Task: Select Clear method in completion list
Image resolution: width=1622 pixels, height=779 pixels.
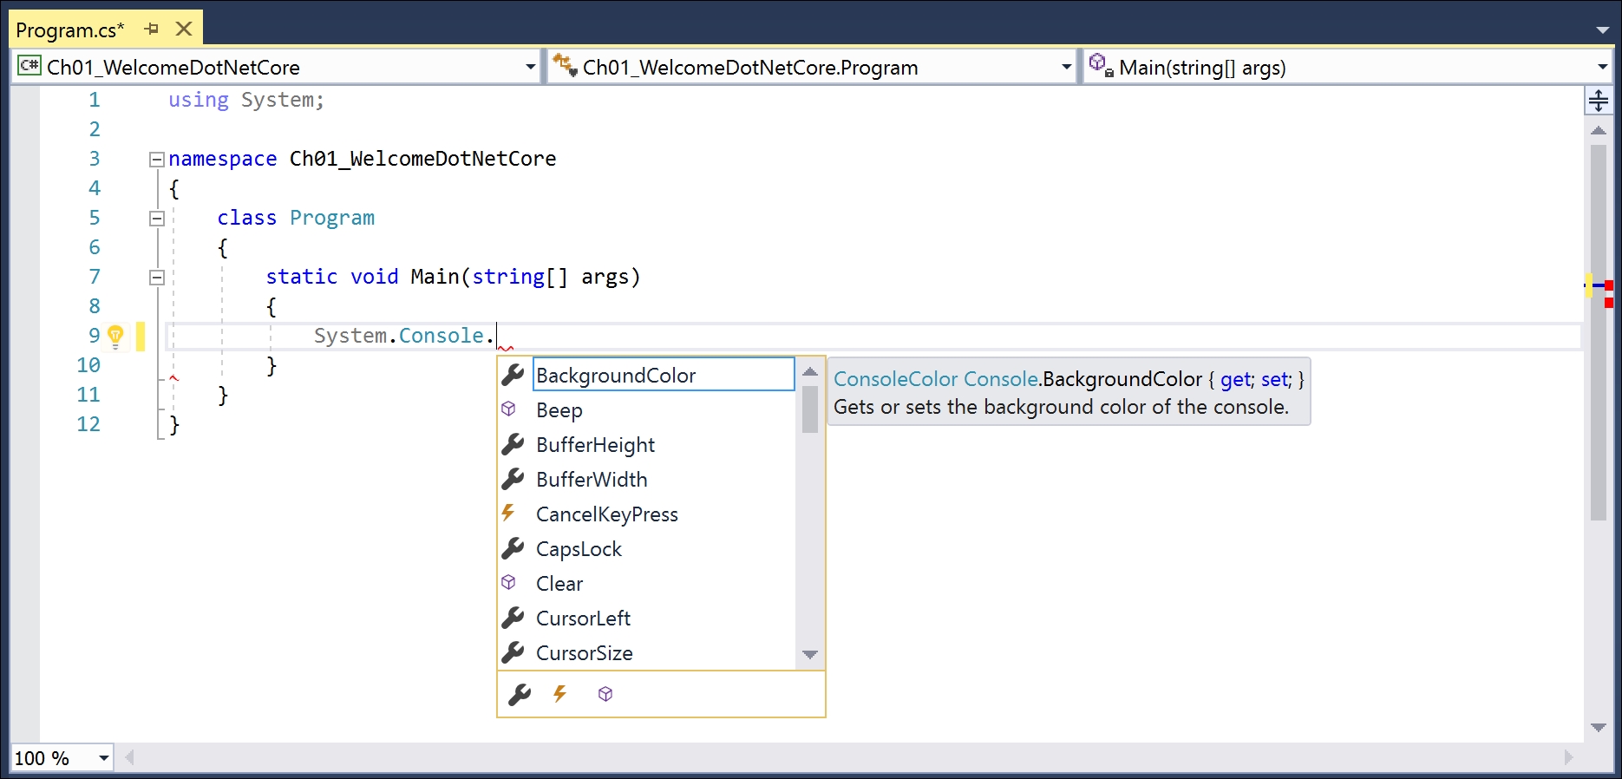Action: pyautogui.click(x=647, y=584)
